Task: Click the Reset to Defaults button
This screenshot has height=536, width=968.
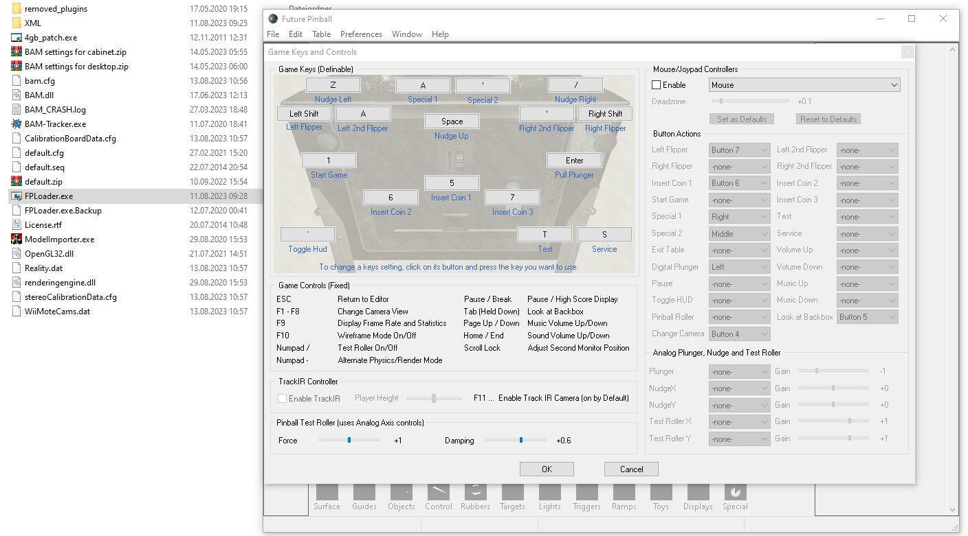Action: (828, 119)
